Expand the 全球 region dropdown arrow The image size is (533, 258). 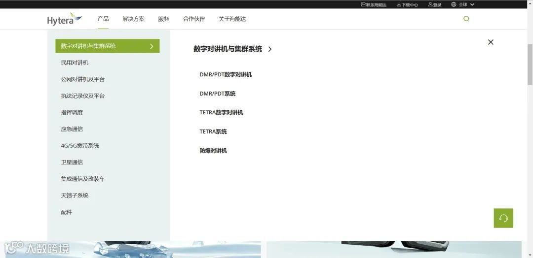pos(472,4)
